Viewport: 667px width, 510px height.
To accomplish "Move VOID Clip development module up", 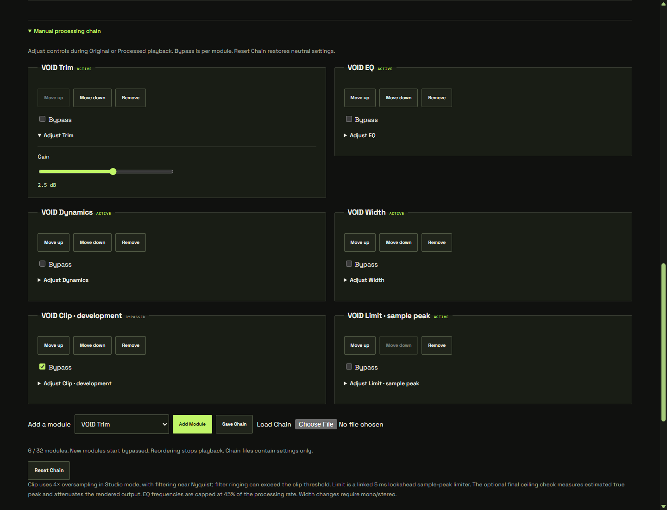I will (x=54, y=345).
